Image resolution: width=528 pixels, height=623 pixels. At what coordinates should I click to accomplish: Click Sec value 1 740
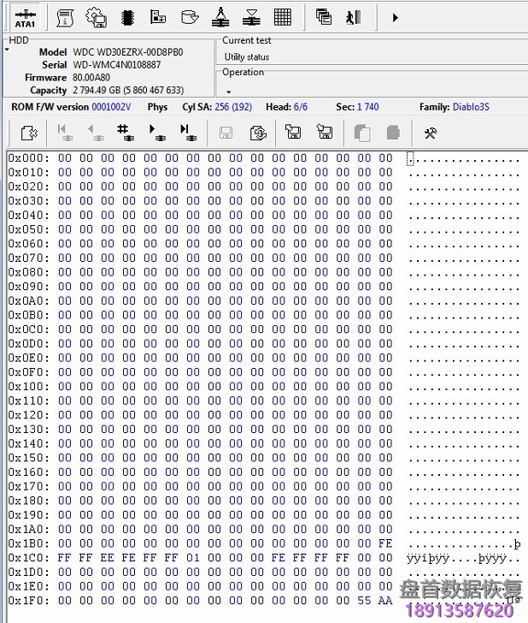pyautogui.click(x=367, y=107)
